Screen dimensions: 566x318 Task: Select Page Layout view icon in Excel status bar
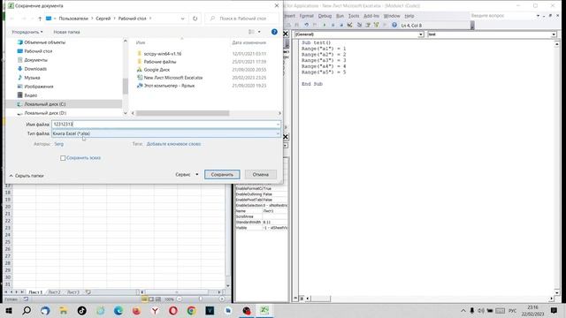(151, 299)
